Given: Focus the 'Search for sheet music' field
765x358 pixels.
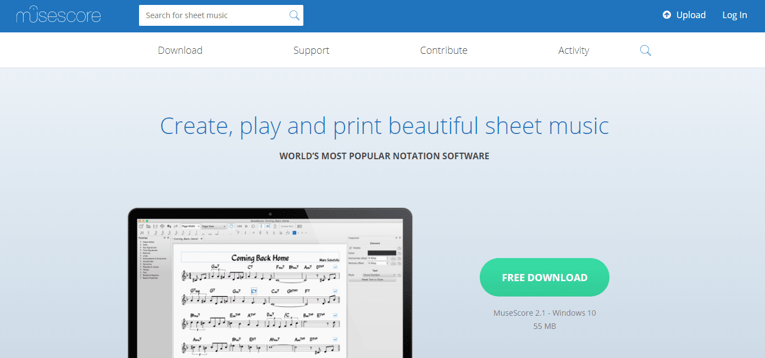Looking at the screenshot, I should coord(221,15).
